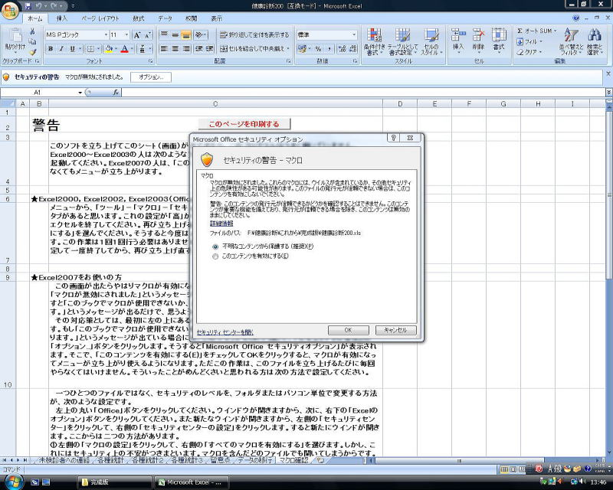Click the Align Text Right icon

coord(186,49)
